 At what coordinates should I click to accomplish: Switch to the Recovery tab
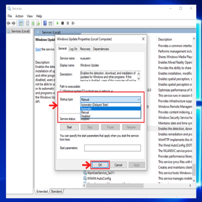coord(85,49)
